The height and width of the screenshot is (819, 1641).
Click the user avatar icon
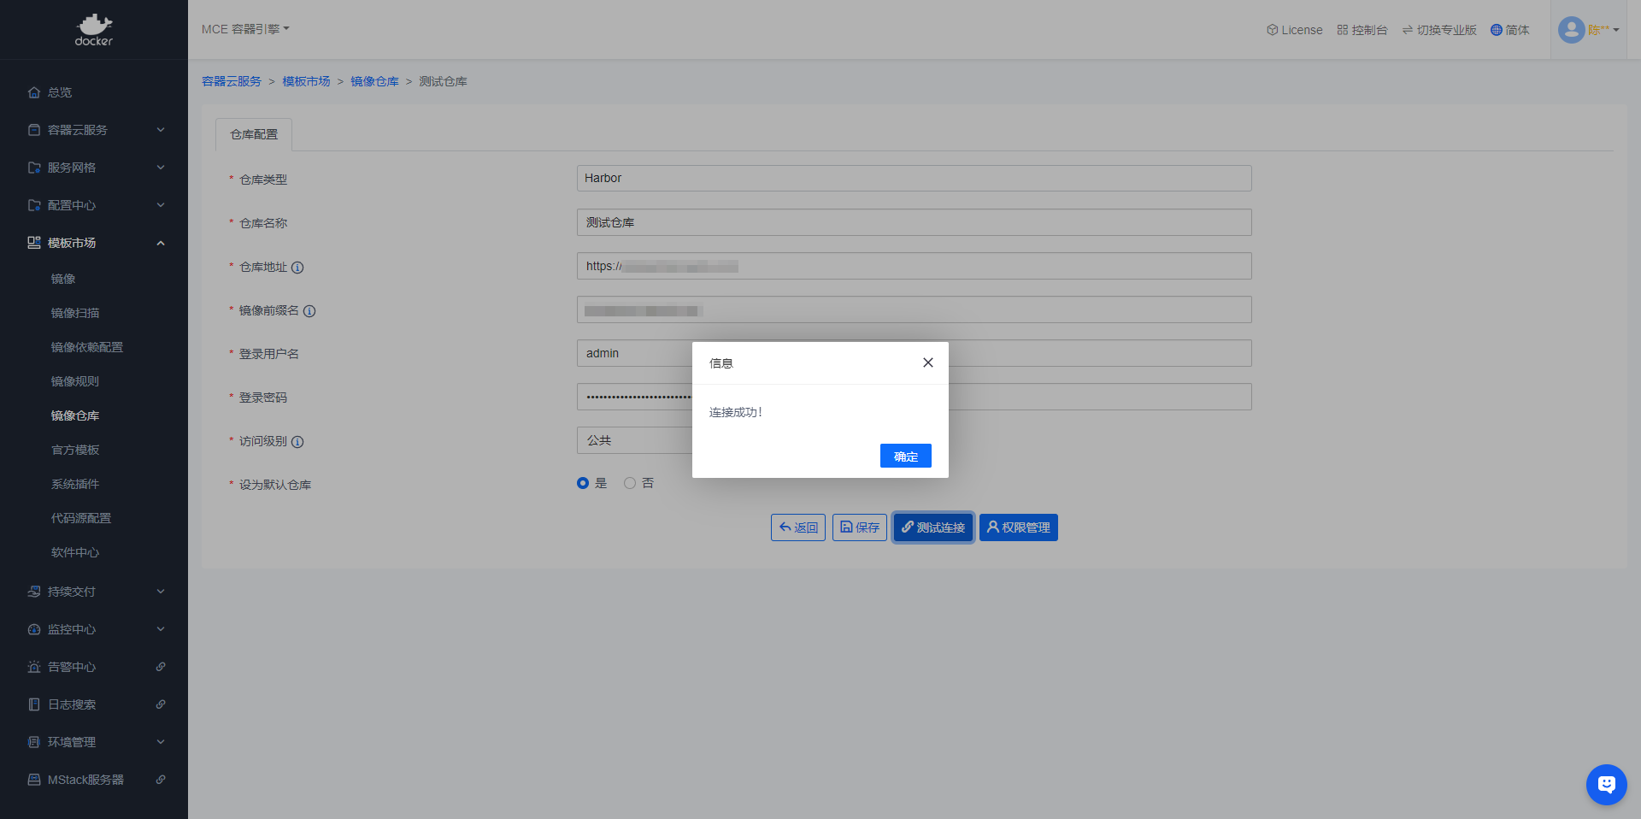coord(1571,30)
